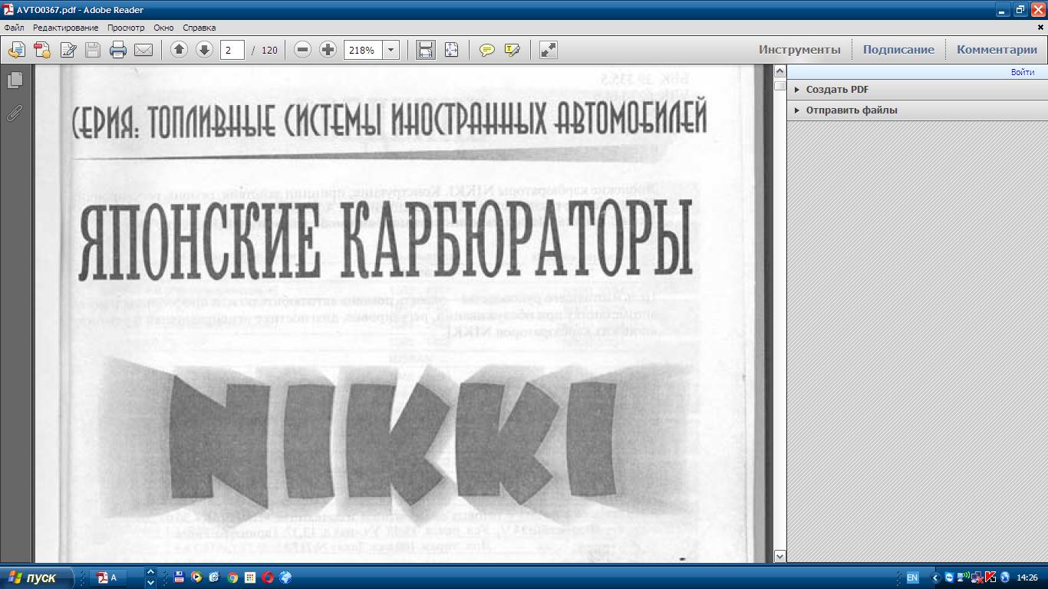Zoom in with the plus button

[328, 50]
